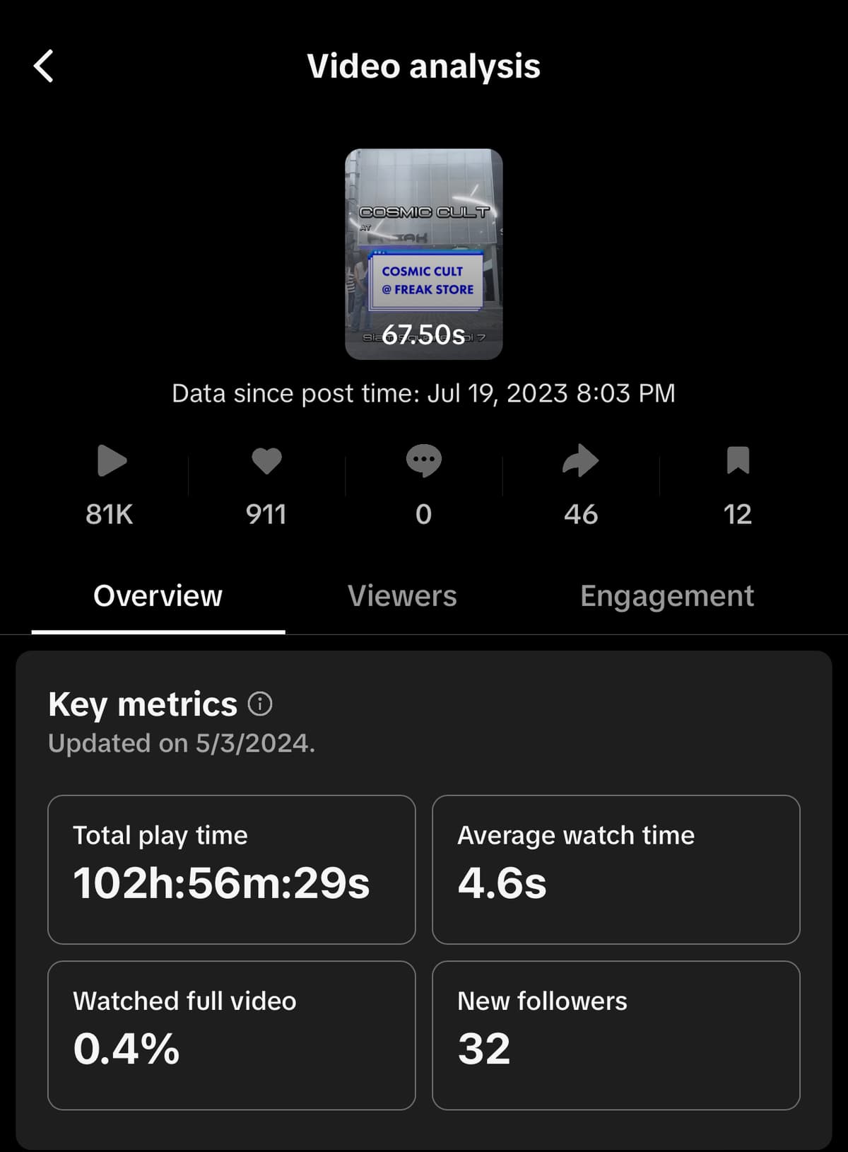Open the Cosmic Cult video thumbnail

424,254
